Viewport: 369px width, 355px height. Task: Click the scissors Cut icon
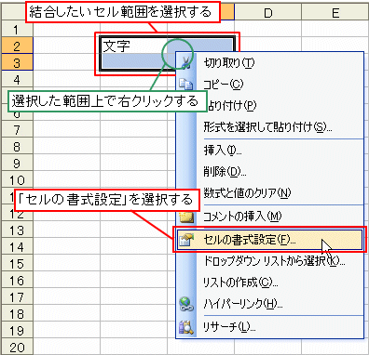click(x=186, y=63)
